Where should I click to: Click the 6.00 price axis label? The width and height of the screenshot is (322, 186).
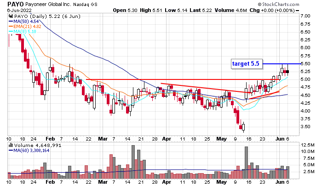305,48
